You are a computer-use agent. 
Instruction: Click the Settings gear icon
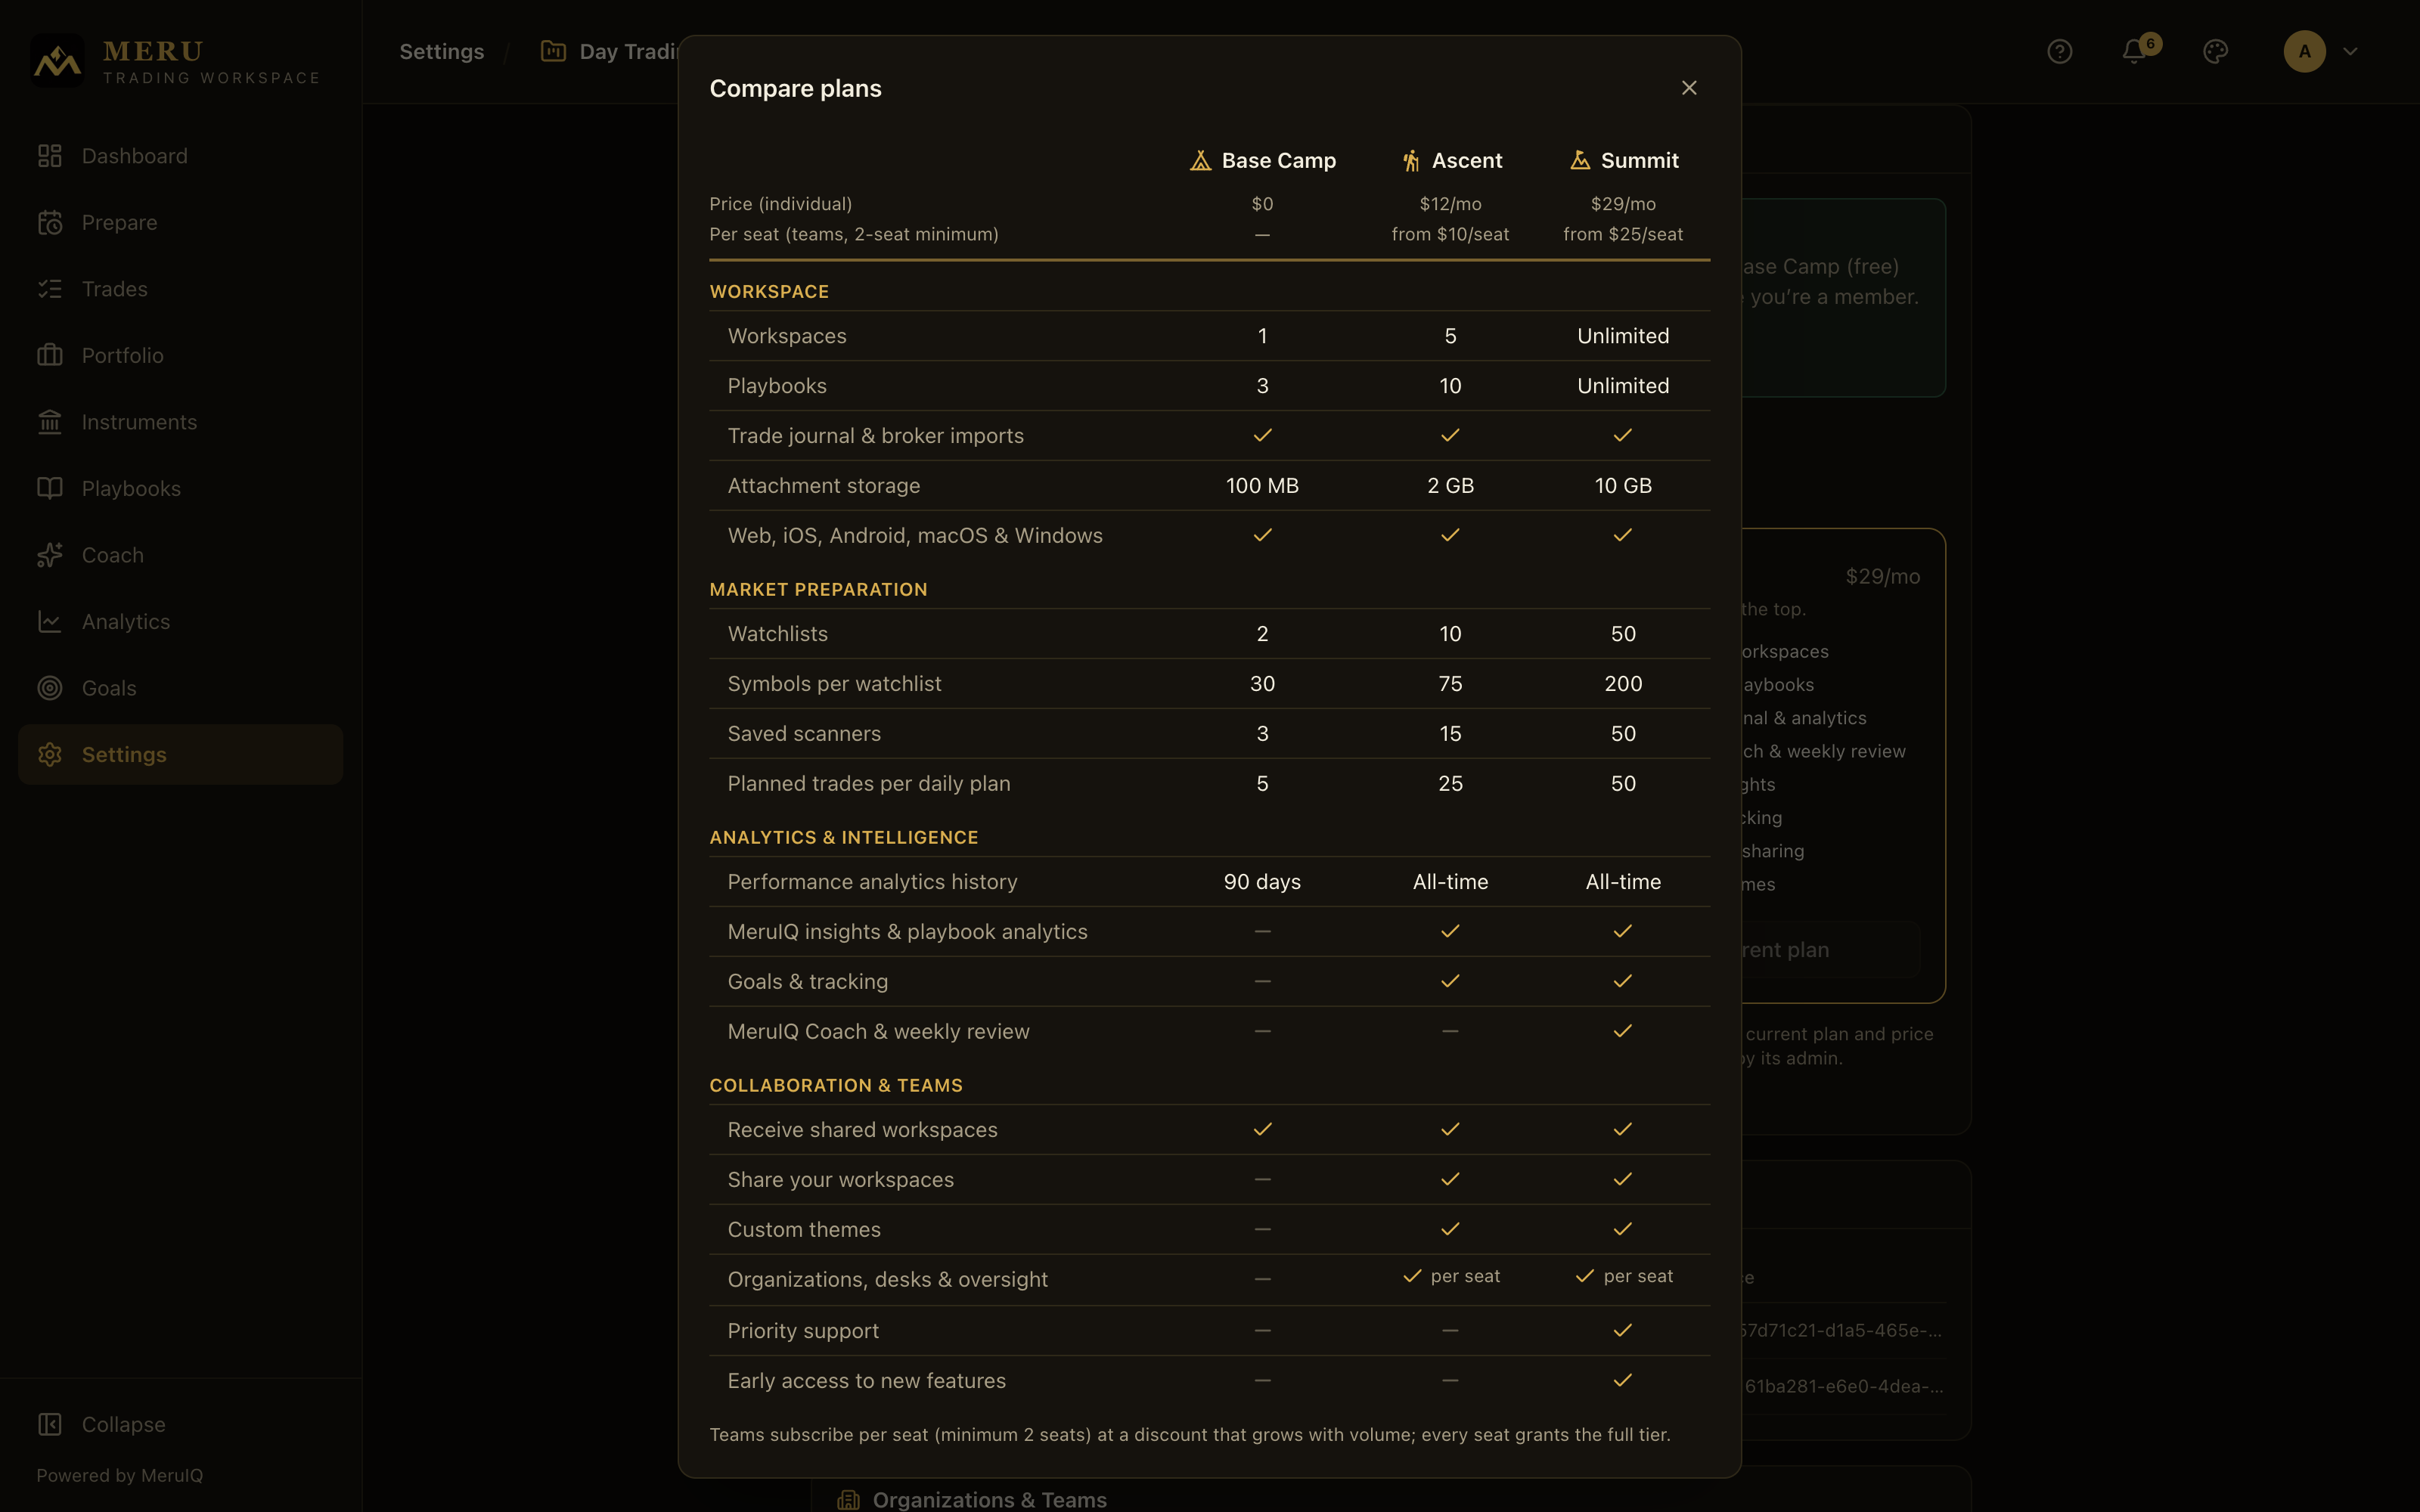click(50, 754)
